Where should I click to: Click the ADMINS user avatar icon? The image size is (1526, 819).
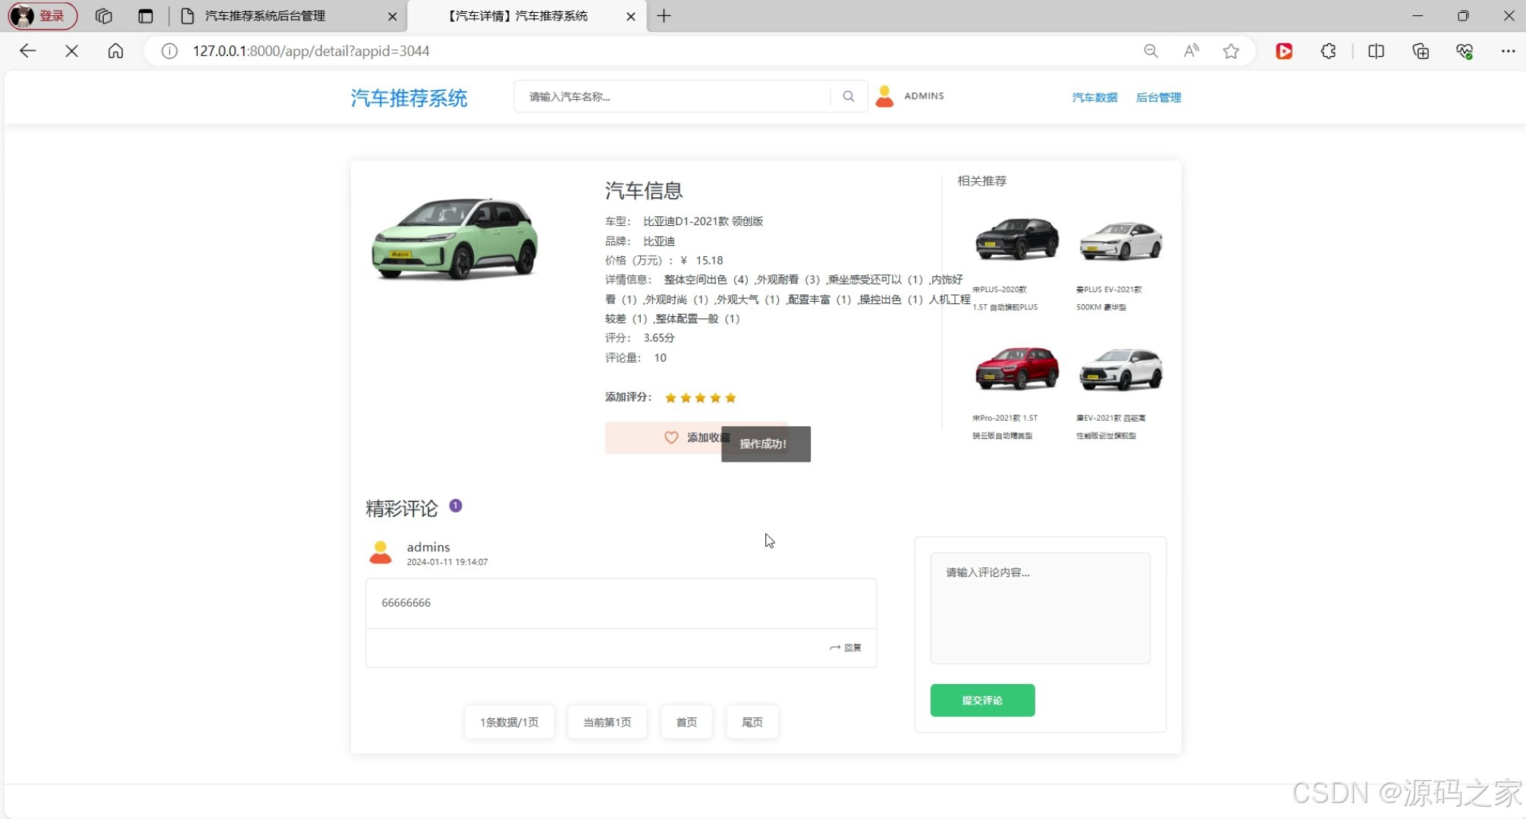click(884, 96)
